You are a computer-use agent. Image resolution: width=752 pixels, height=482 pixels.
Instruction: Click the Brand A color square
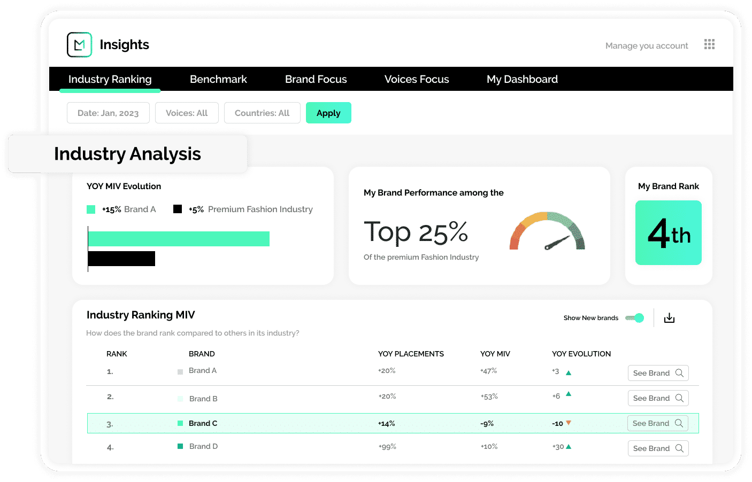180,372
